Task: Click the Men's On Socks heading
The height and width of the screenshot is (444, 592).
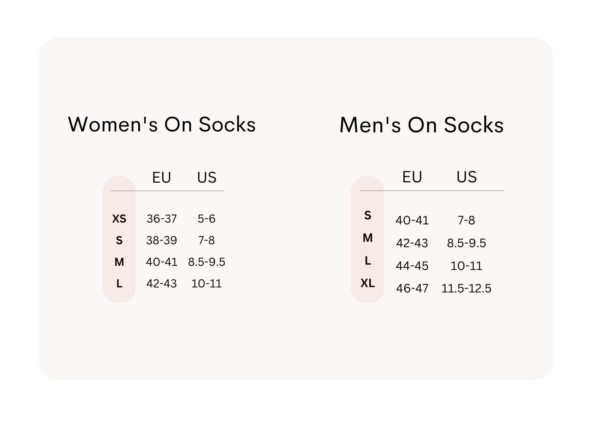Action: coord(422,125)
